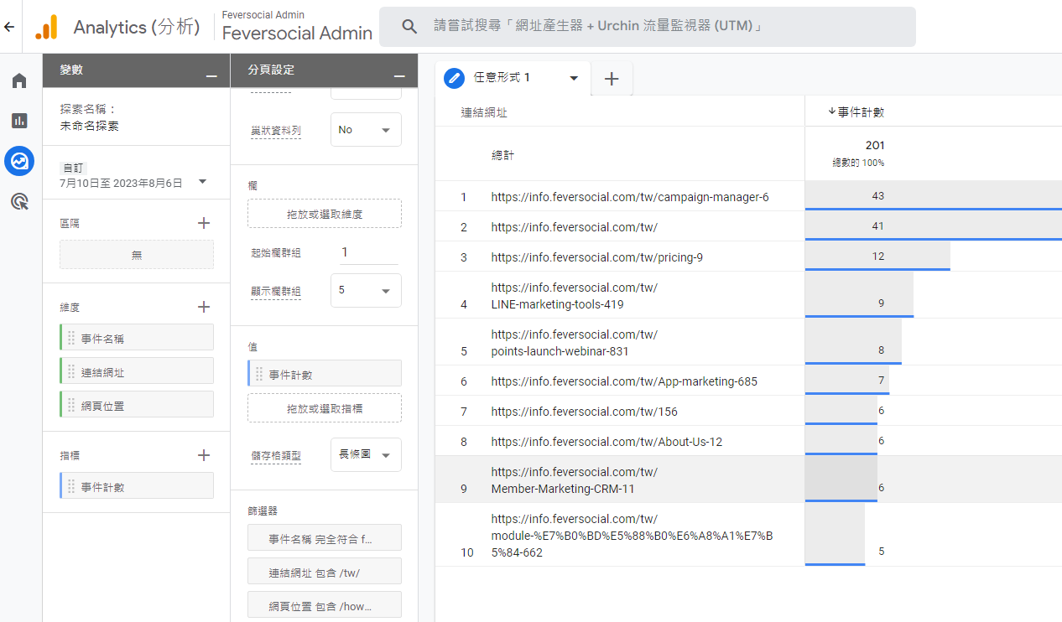Open the 顯示欄群組 dropdown showing 5

tap(366, 290)
